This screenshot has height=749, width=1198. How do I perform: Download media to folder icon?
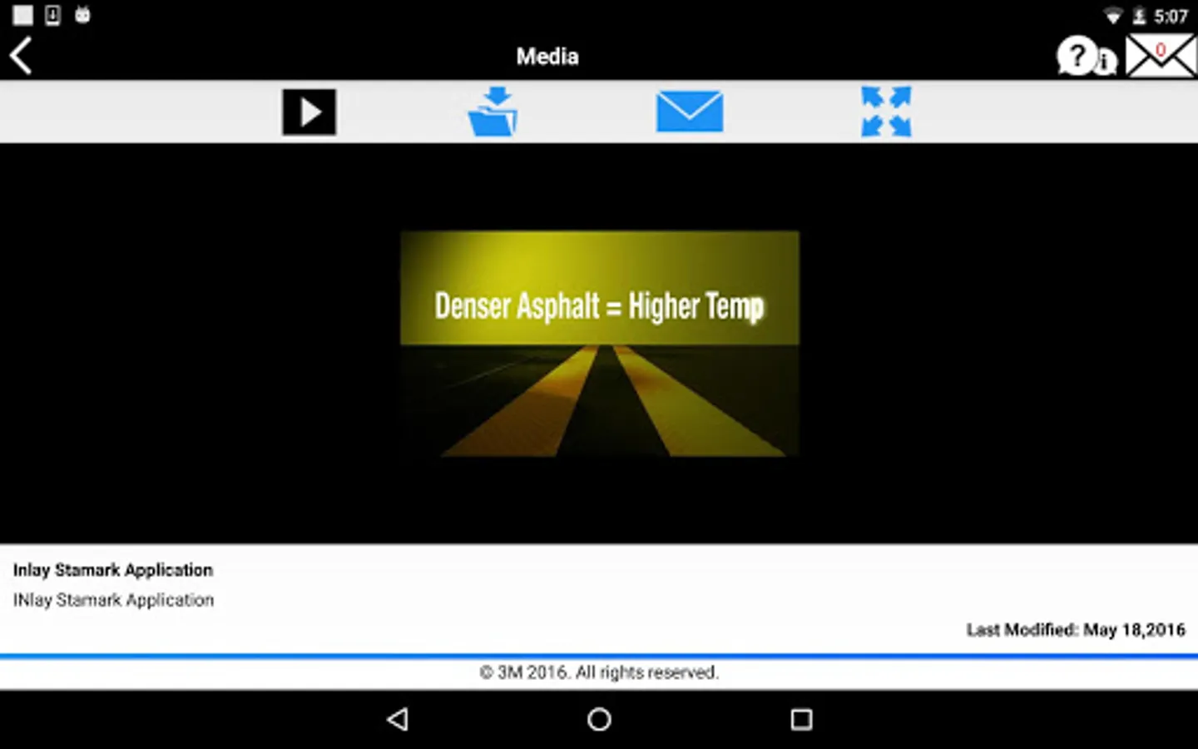click(493, 112)
